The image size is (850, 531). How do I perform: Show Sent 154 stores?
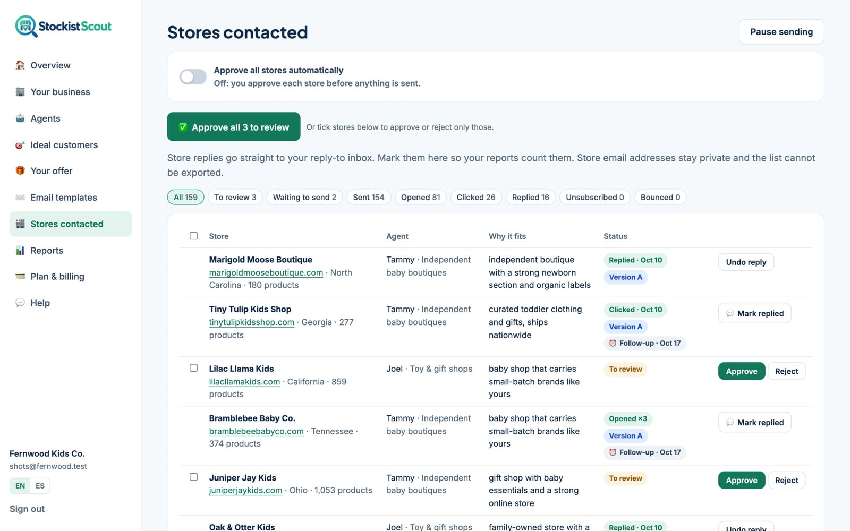369,197
